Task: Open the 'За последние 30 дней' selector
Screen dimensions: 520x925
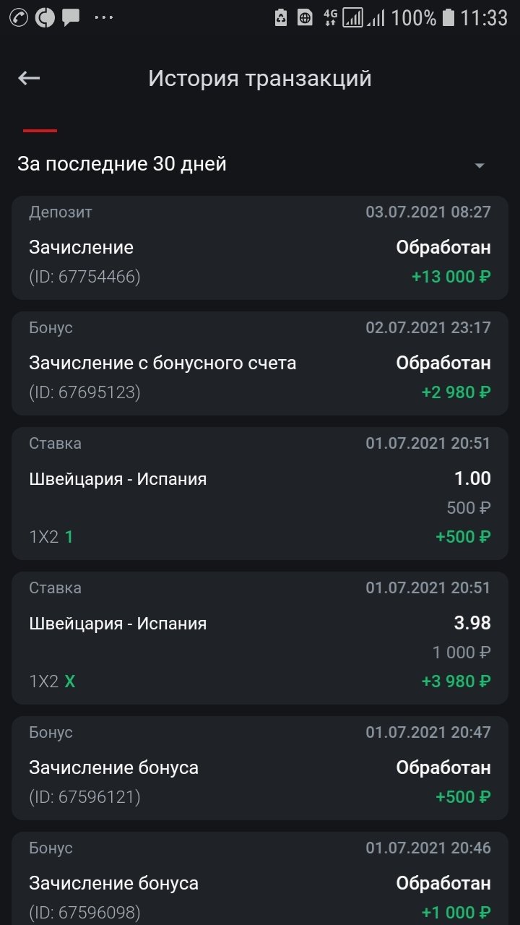Action: pos(122,164)
